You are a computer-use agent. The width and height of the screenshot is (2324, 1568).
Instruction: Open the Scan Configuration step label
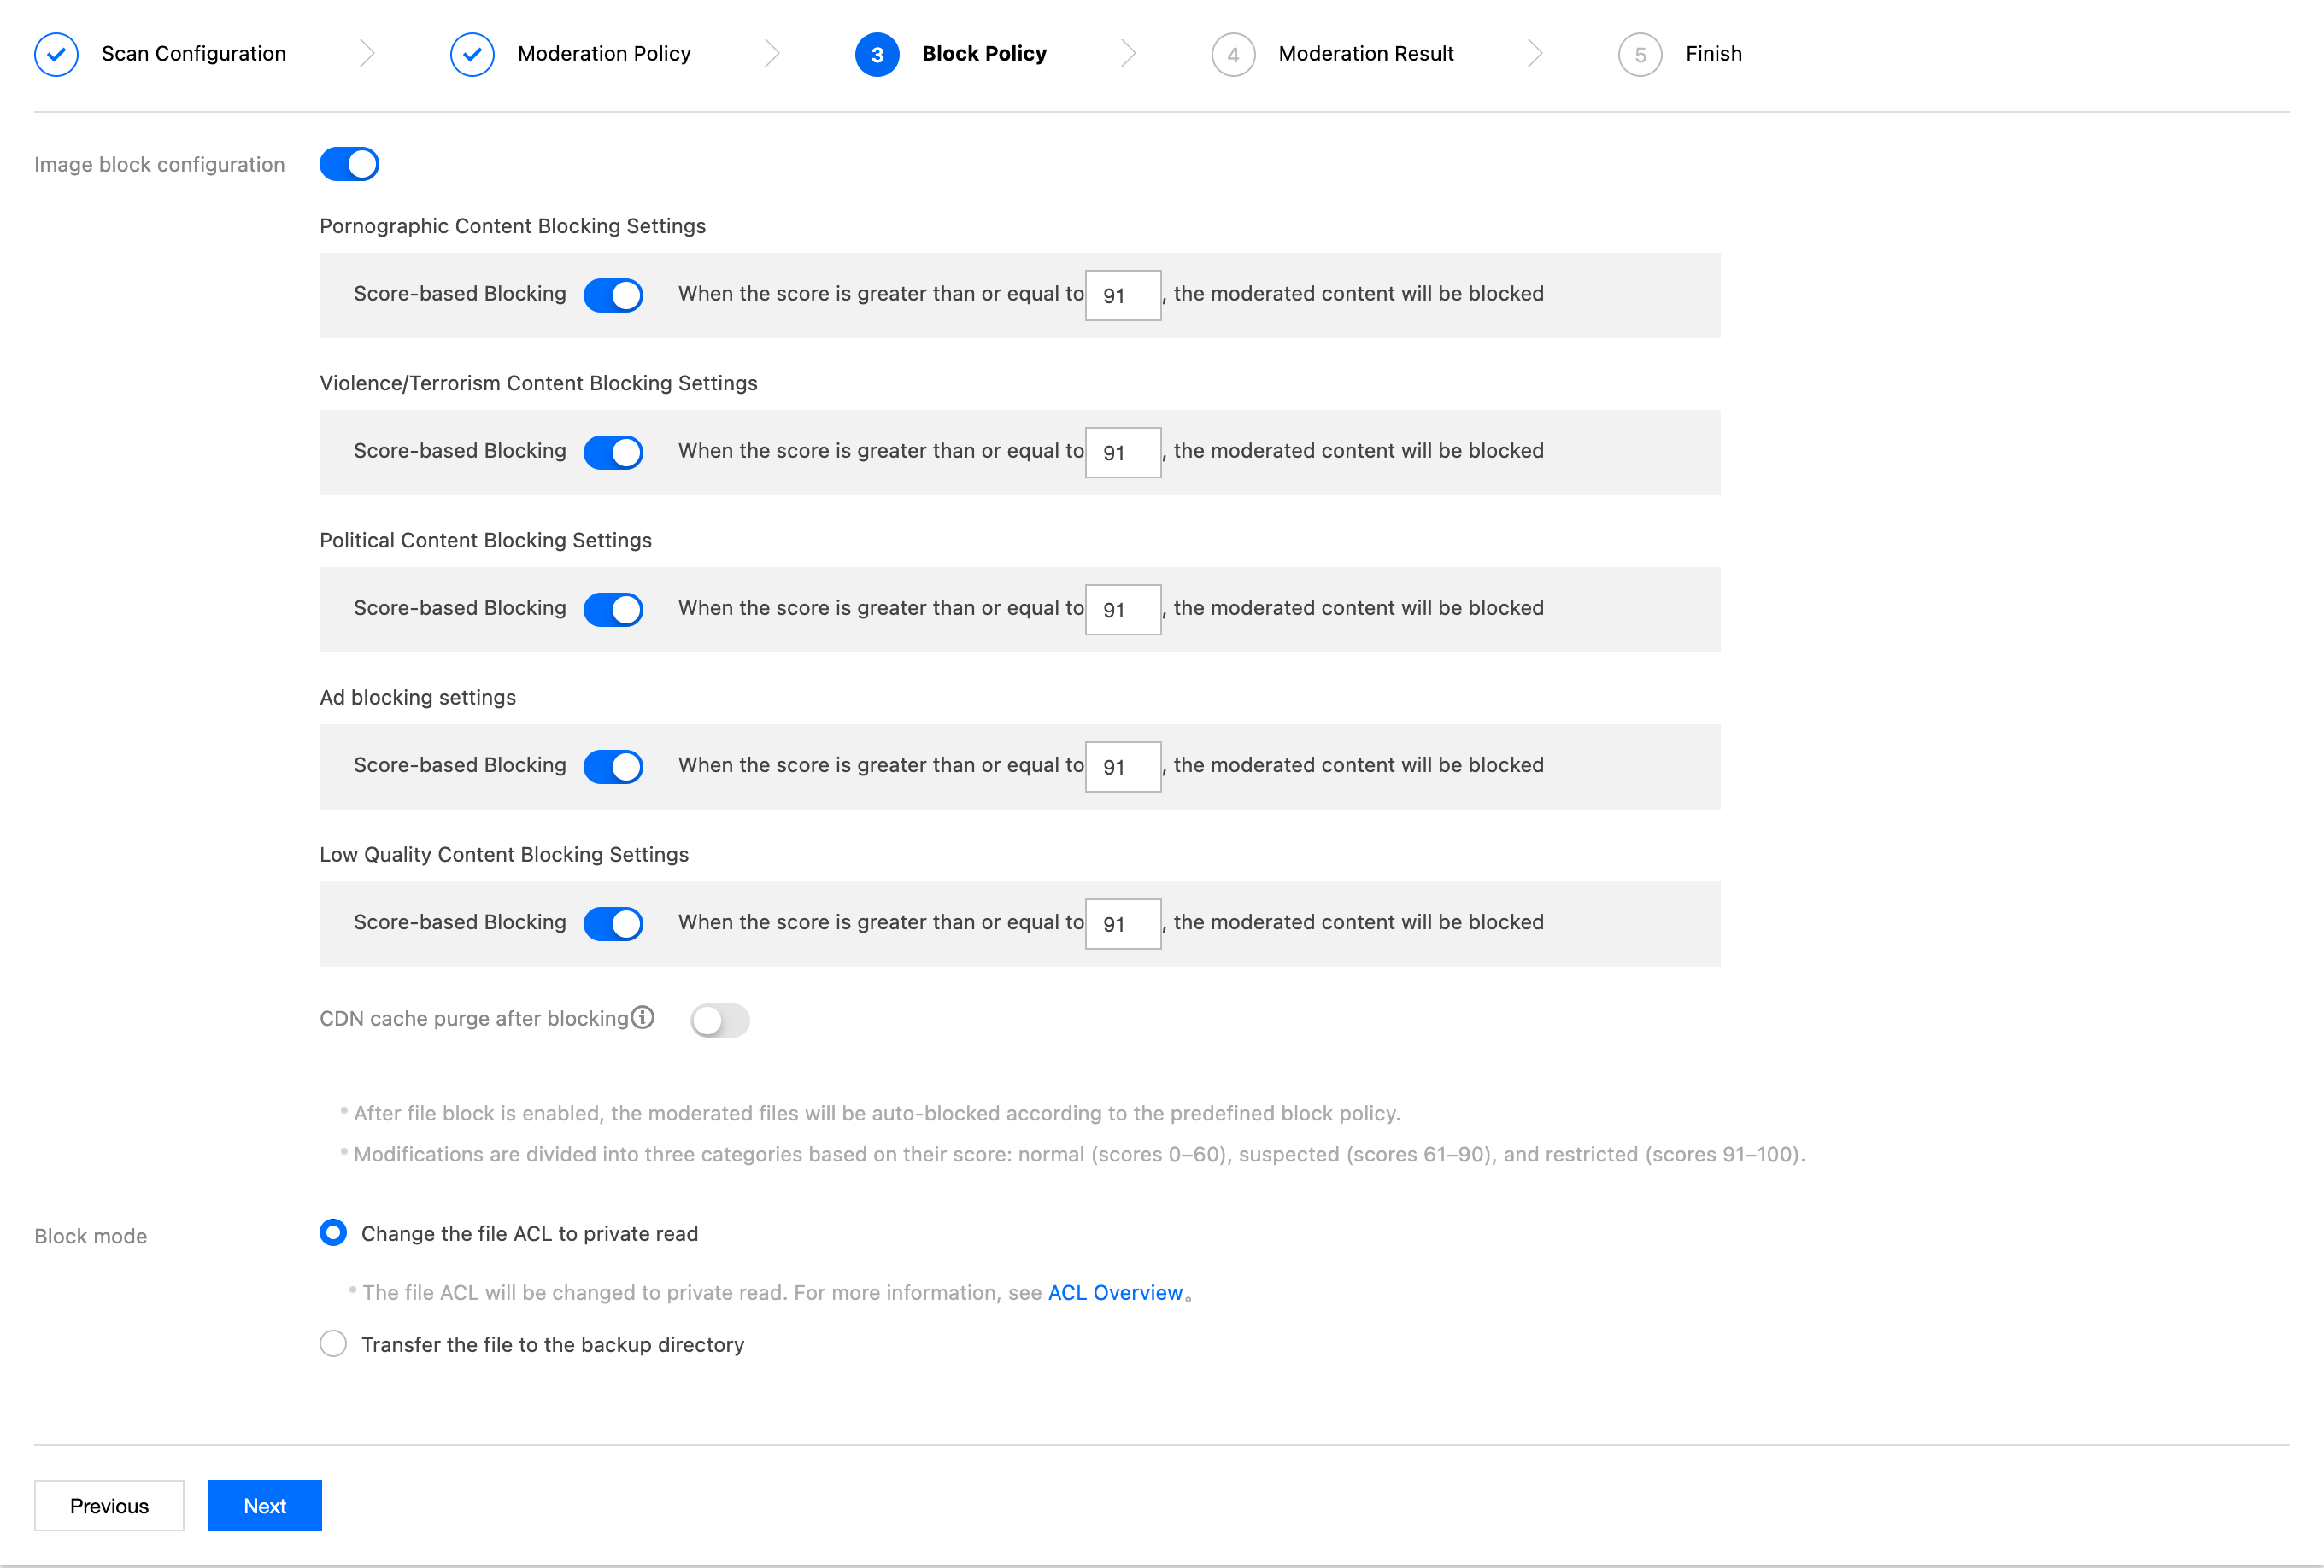point(193,54)
